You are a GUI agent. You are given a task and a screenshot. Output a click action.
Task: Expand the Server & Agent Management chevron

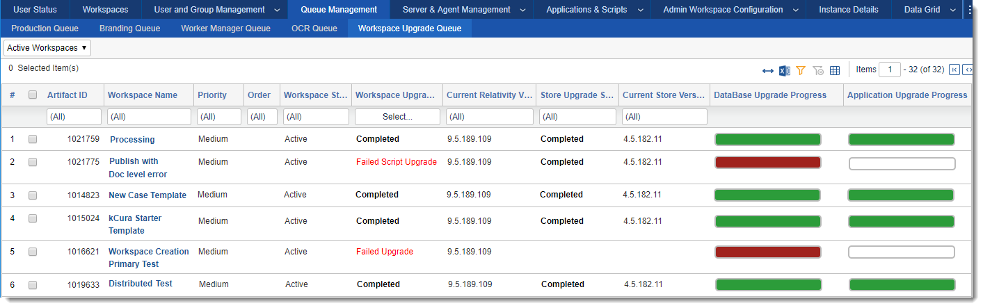522,10
